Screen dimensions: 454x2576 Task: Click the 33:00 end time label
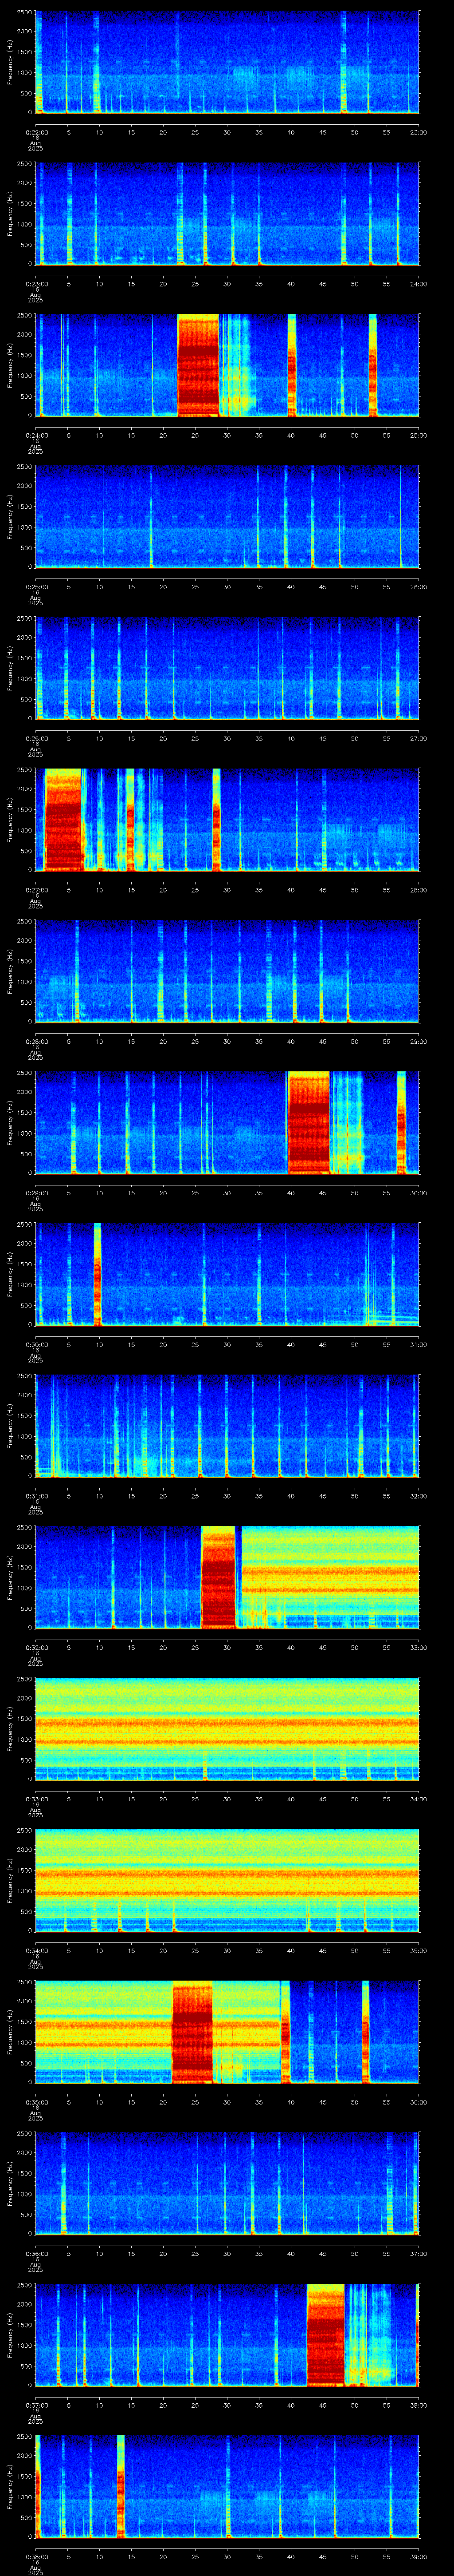tap(419, 1647)
